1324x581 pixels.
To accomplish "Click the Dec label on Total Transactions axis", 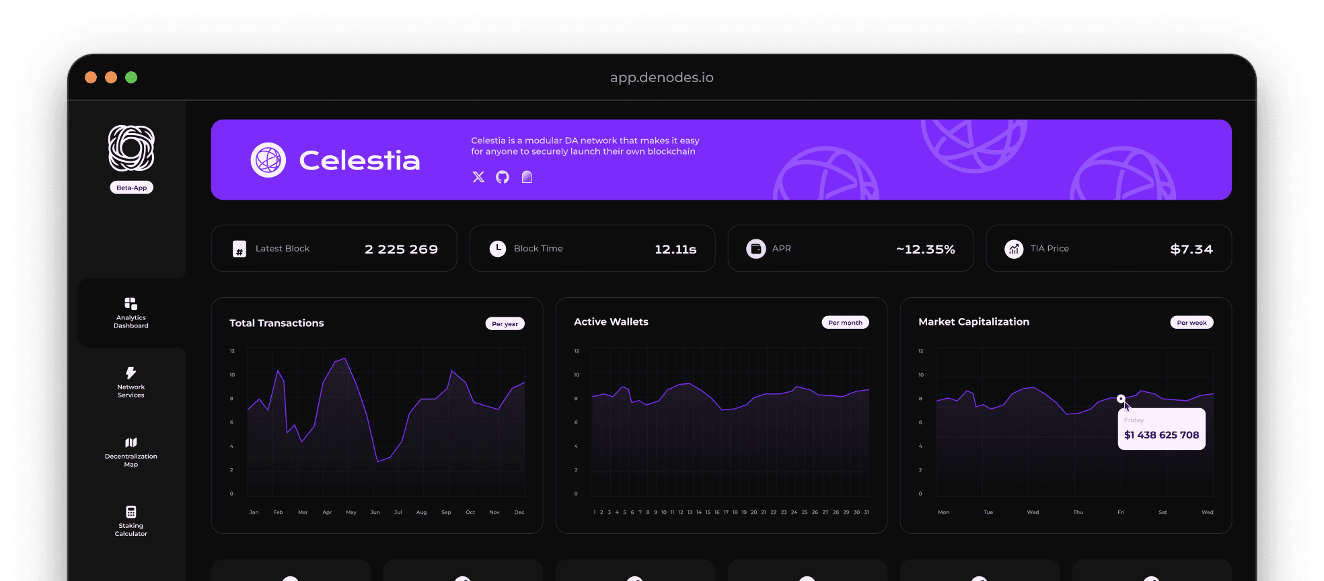I will [x=519, y=512].
